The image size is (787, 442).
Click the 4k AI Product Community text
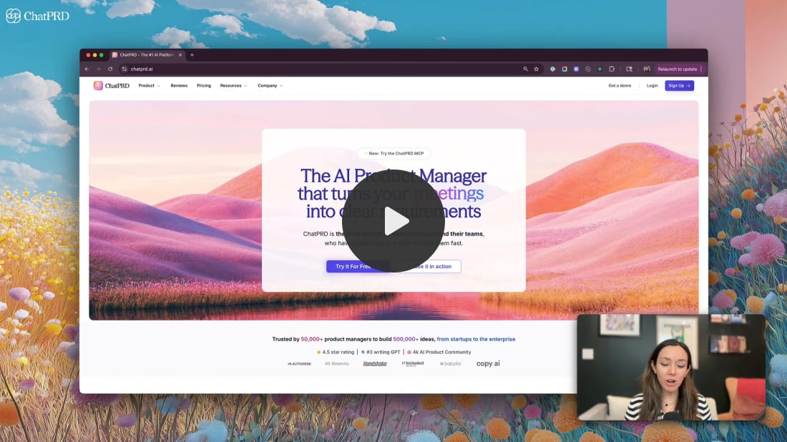click(x=439, y=352)
